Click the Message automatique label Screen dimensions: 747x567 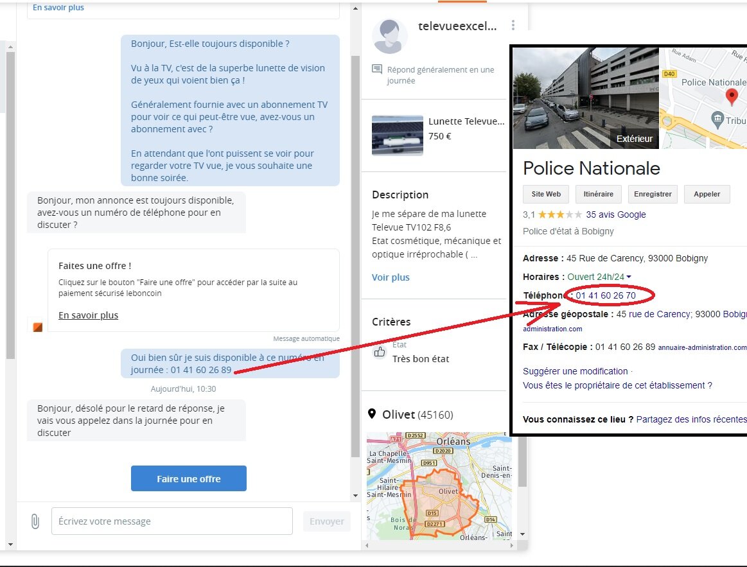tap(306, 338)
